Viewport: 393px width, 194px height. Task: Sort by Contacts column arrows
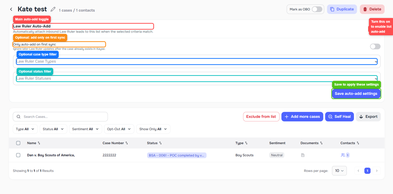pyautogui.click(x=358, y=143)
